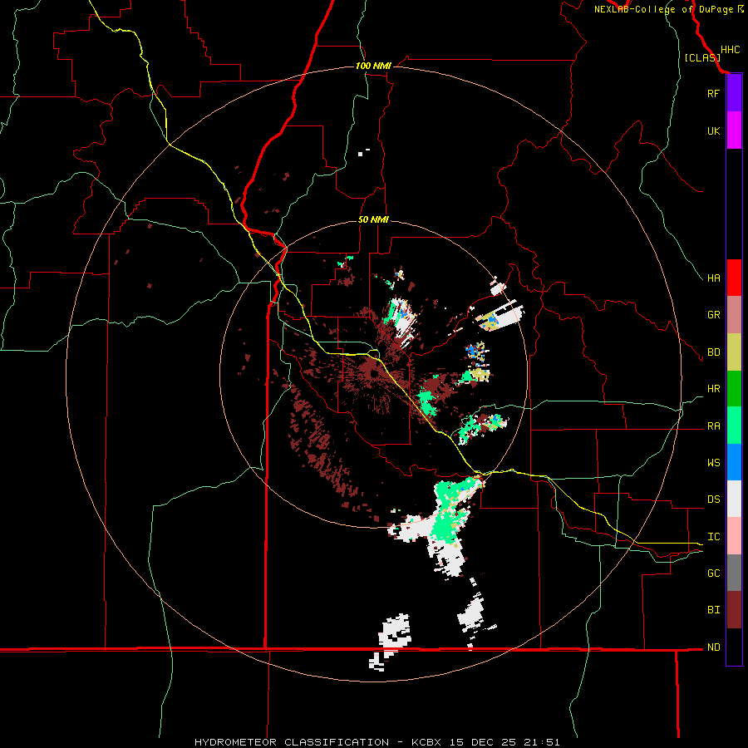This screenshot has height=748, width=748.
Task: Click the RA legend label
Action: click(713, 426)
